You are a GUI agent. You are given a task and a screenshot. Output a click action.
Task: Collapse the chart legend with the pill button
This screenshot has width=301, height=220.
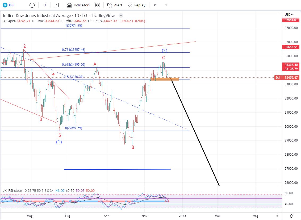(x=121, y=15)
